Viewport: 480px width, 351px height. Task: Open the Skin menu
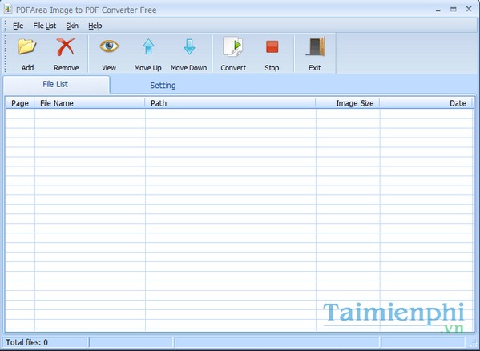click(x=72, y=26)
